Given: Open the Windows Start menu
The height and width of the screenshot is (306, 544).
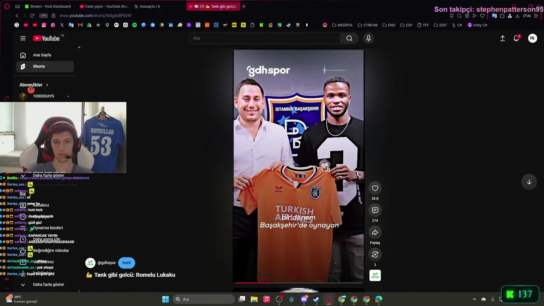Looking at the screenshot, I should (165, 299).
